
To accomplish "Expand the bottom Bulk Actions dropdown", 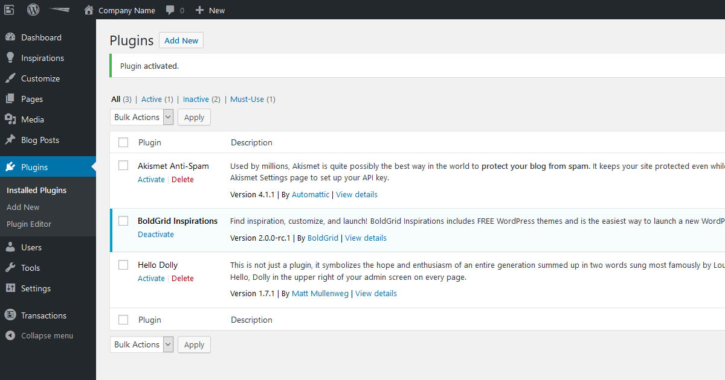I will coord(142,344).
